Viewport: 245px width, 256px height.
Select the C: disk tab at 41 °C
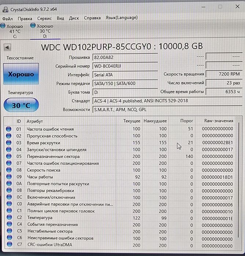click(x=12, y=31)
